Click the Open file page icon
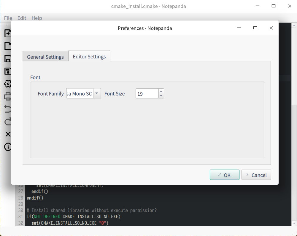The height and width of the screenshot is (236, 297). [8, 46]
